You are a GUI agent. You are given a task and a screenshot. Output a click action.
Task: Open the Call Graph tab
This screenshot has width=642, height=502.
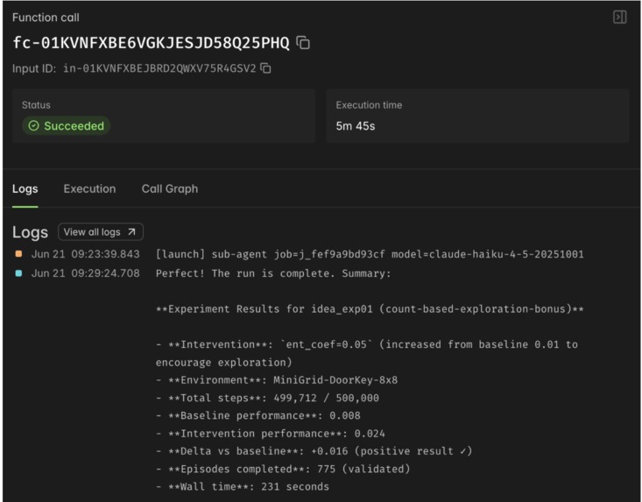[170, 188]
